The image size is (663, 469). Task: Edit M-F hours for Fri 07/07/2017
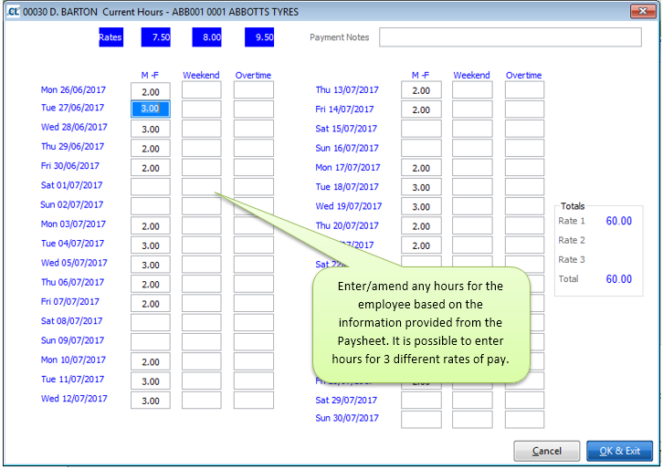(151, 303)
